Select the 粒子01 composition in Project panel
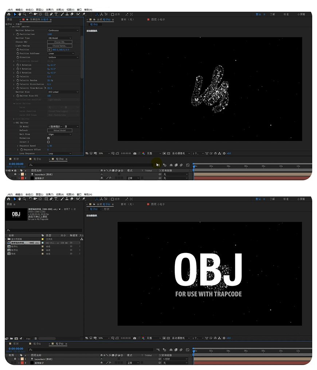Screen dimensions: 317x370 [14, 246]
